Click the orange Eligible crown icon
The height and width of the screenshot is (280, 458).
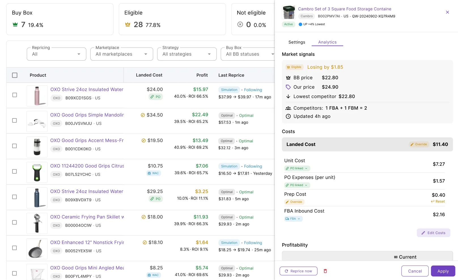[x=128, y=25]
